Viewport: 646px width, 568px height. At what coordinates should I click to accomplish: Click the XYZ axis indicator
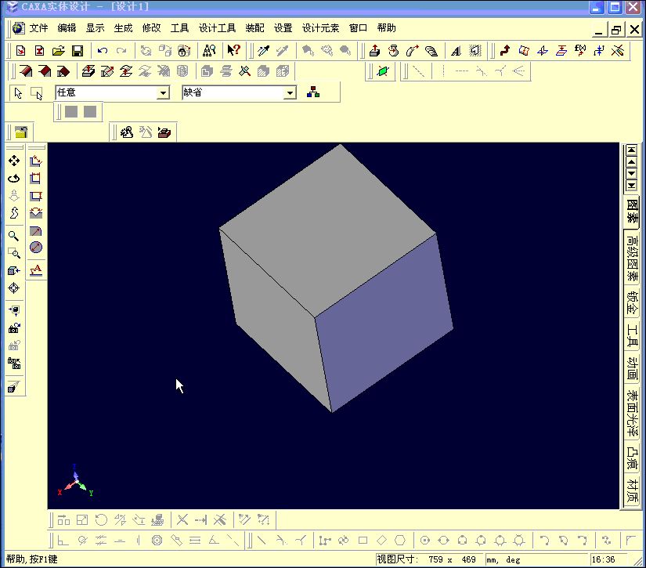75,481
